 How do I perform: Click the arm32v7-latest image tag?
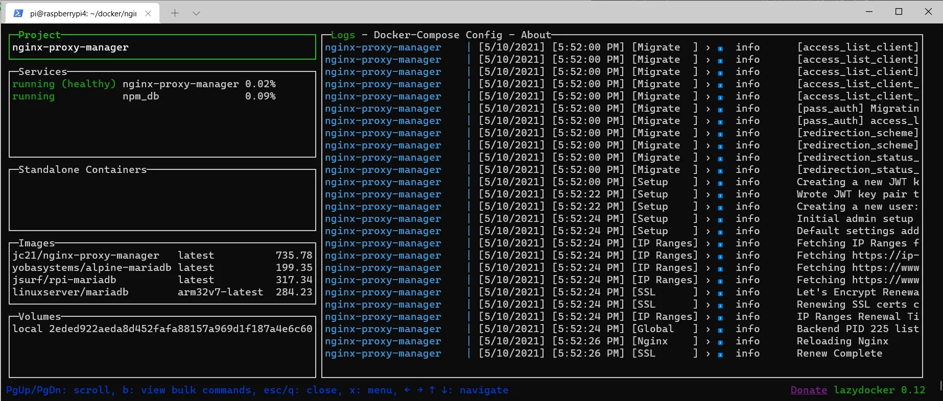(x=220, y=292)
